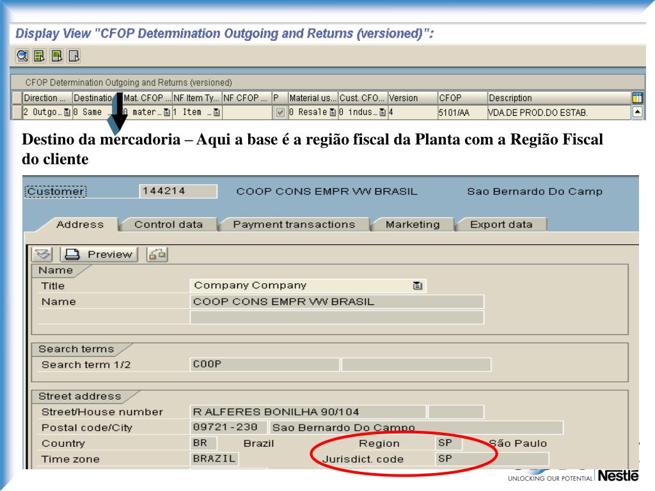
Task: Click the empty second Name field
Action: point(336,317)
